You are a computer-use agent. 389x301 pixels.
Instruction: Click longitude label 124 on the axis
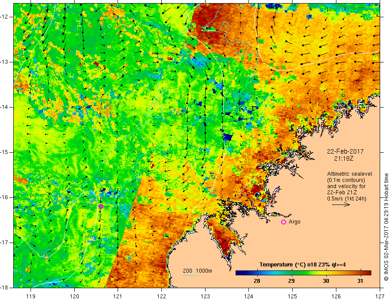pos(249,297)
